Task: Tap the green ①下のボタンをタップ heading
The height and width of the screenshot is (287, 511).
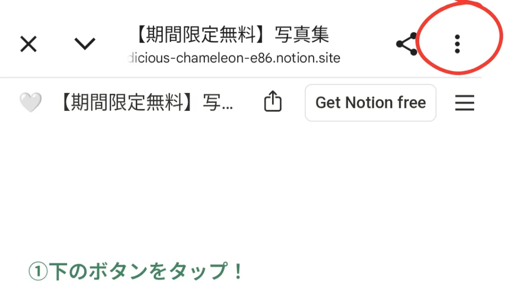Action: point(136,271)
